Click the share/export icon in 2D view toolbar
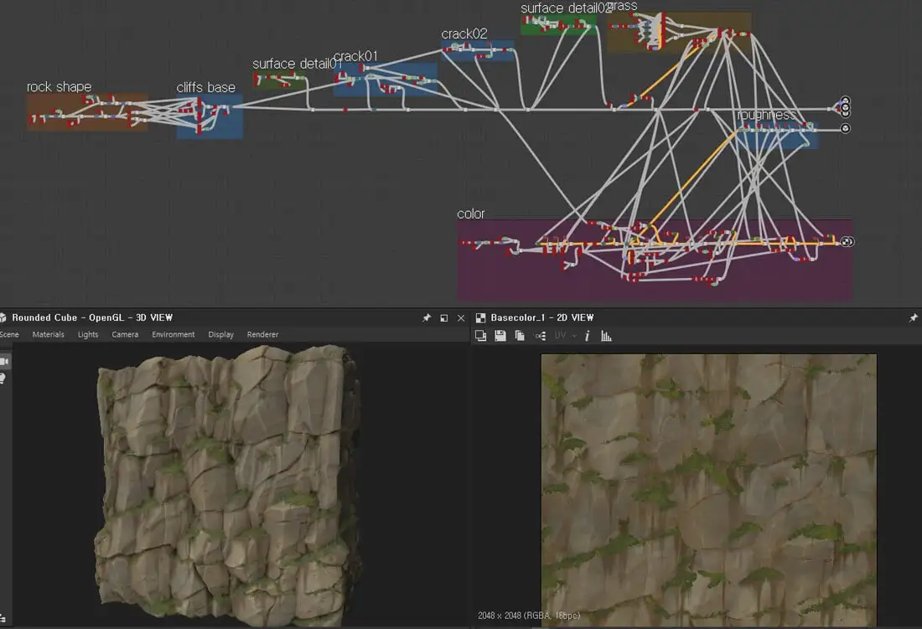The width and height of the screenshot is (922, 629). pos(540,336)
